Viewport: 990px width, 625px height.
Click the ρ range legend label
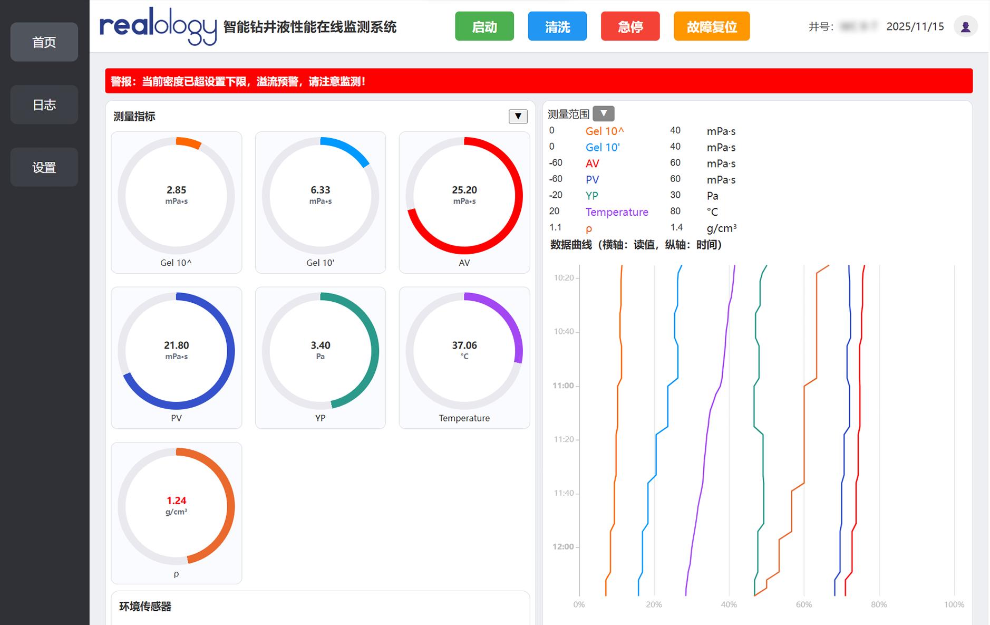coord(589,229)
